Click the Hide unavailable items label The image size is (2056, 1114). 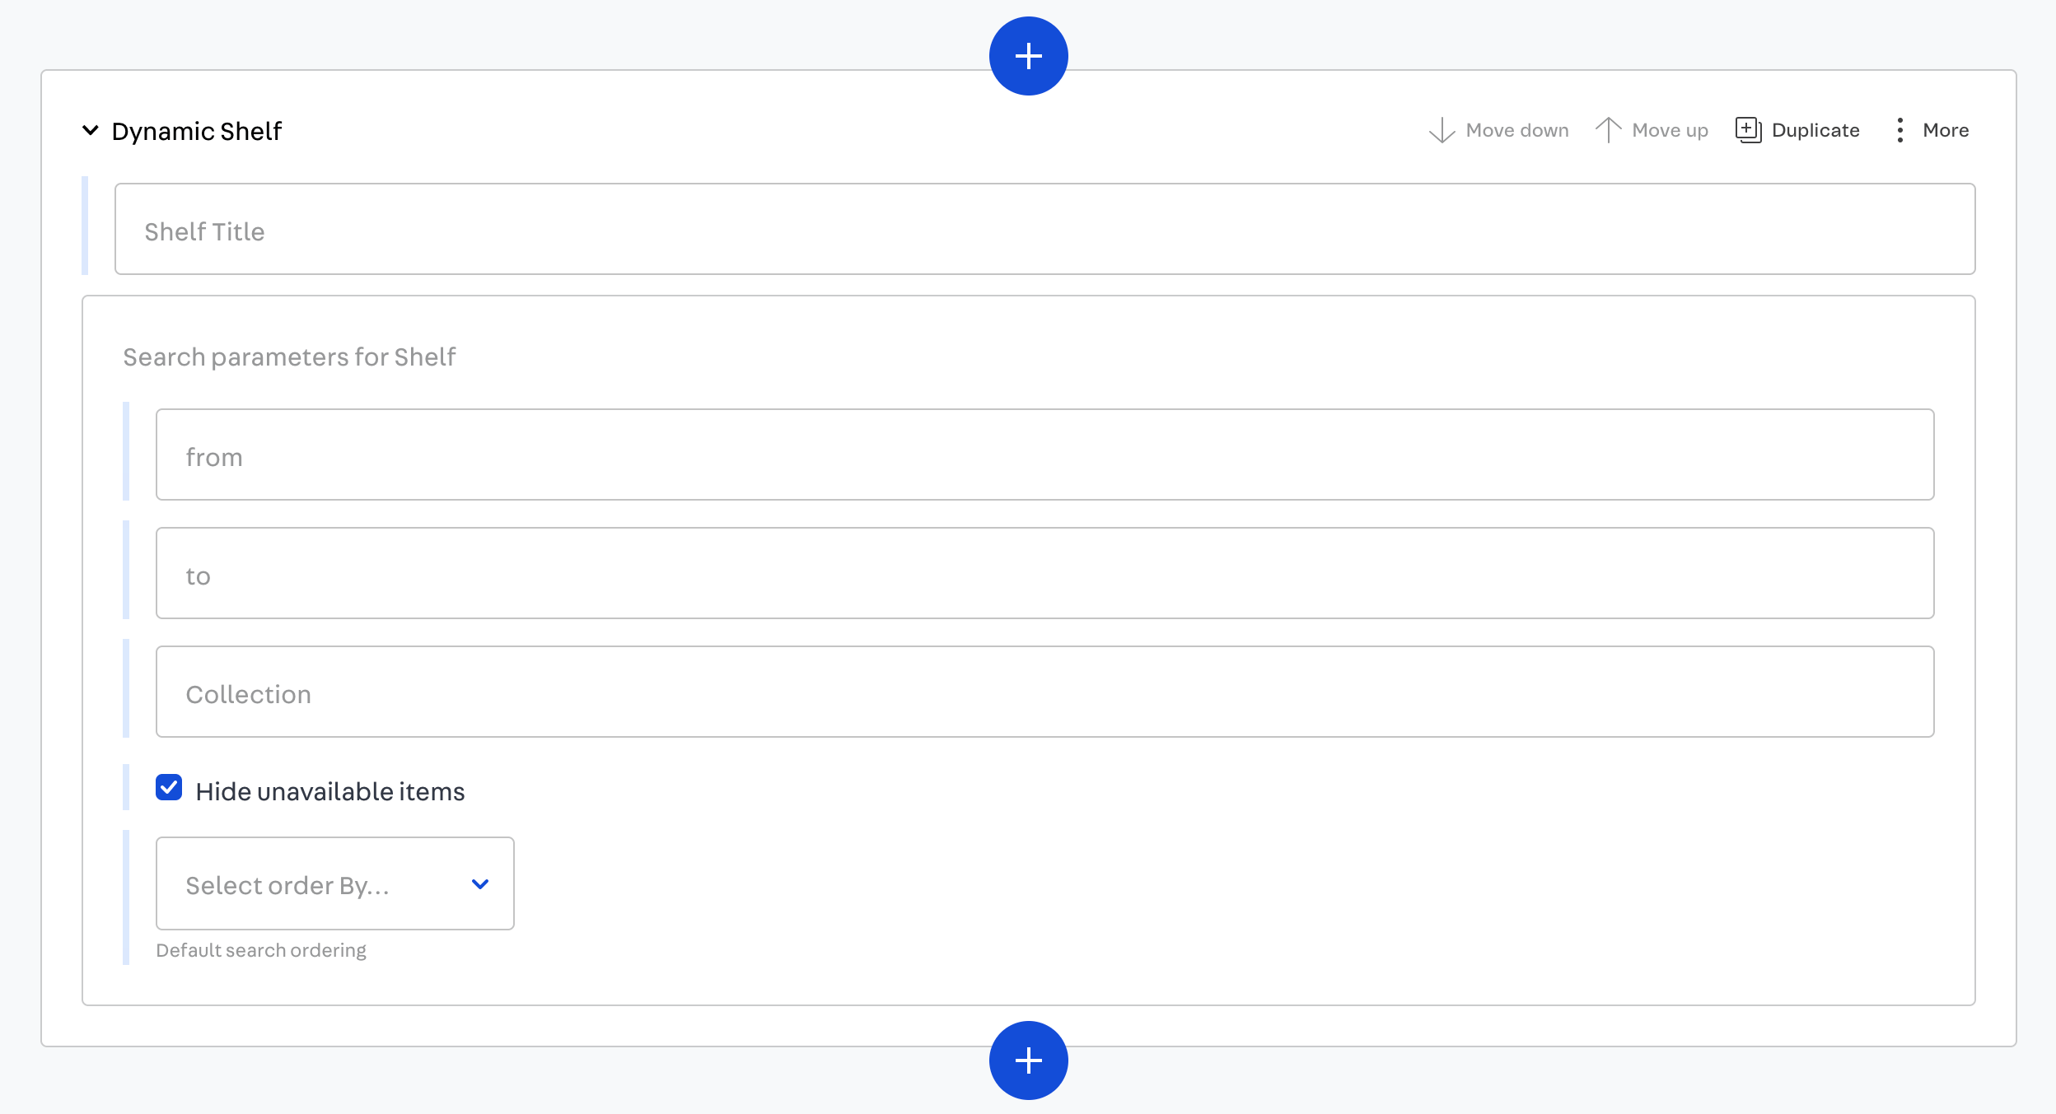pos(329,791)
